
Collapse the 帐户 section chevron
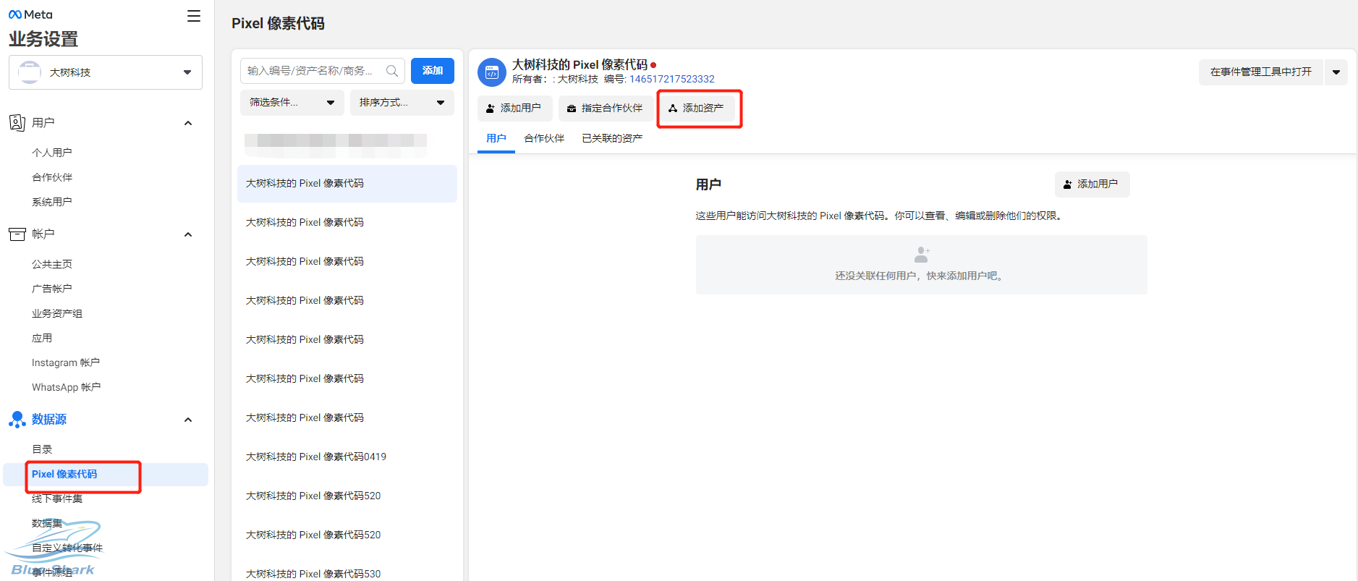(188, 234)
